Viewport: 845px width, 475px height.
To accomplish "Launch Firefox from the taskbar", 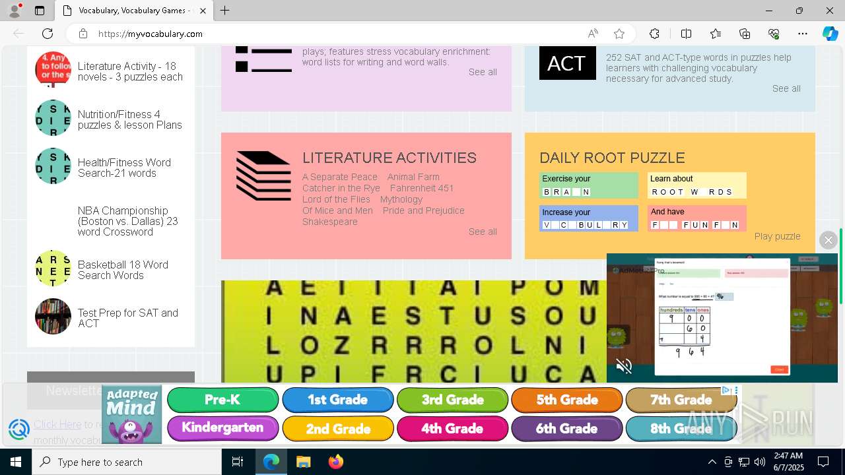I will pos(335,462).
